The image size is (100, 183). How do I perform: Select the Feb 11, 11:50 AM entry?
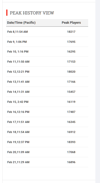click(x=18, y=62)
